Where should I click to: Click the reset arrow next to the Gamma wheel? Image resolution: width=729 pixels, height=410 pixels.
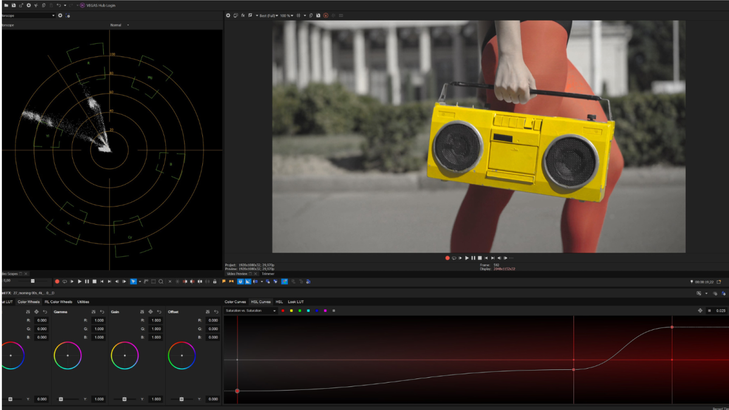tap(102, 311)
